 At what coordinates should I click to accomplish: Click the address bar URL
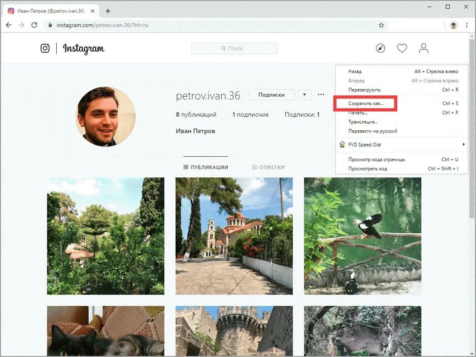click(x=103, y=25)
